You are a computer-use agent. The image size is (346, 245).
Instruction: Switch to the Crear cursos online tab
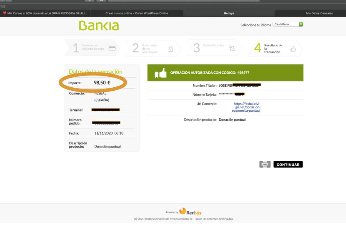pos(137,13)
